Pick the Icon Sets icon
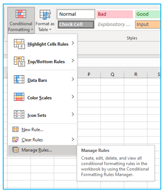The image size is (164, 192). [x=19, y=114]
